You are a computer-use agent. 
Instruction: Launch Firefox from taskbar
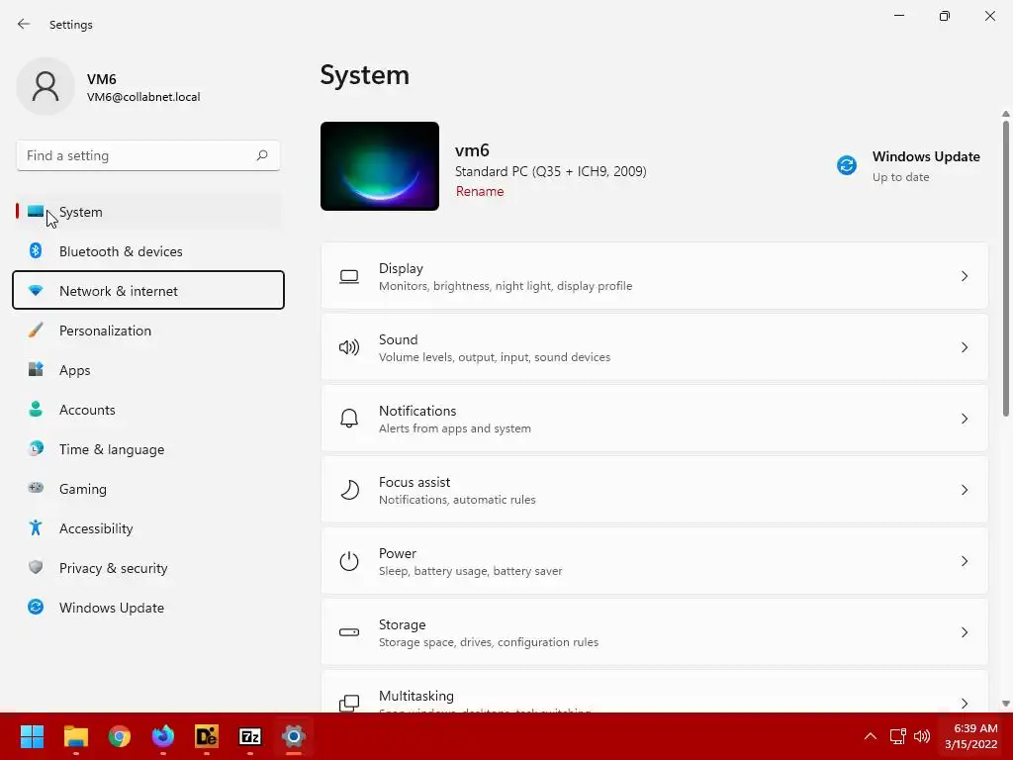163,736
